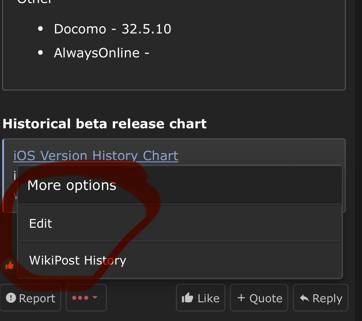Click the Historical beta release chart heading
Viewport: 362px width, 321px height.
(104, 124)
